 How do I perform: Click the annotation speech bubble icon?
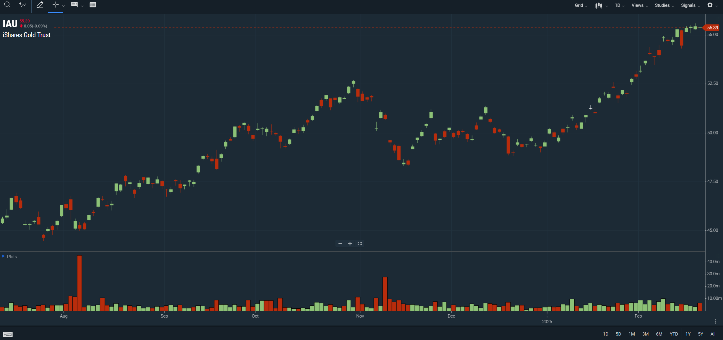click(x=74, y=5)
